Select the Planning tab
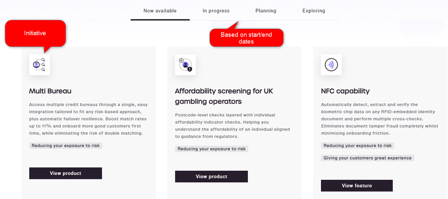This screenshot has width=448, height=199. (x=266, y=11)
